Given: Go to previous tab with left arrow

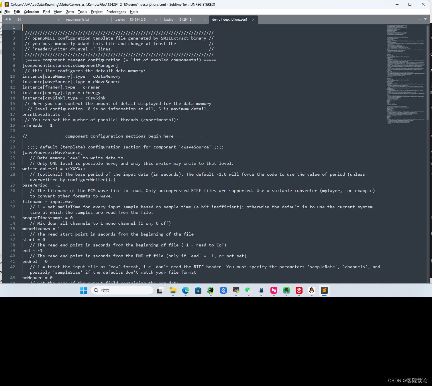Looking at the screenshot, I should 6,19.
